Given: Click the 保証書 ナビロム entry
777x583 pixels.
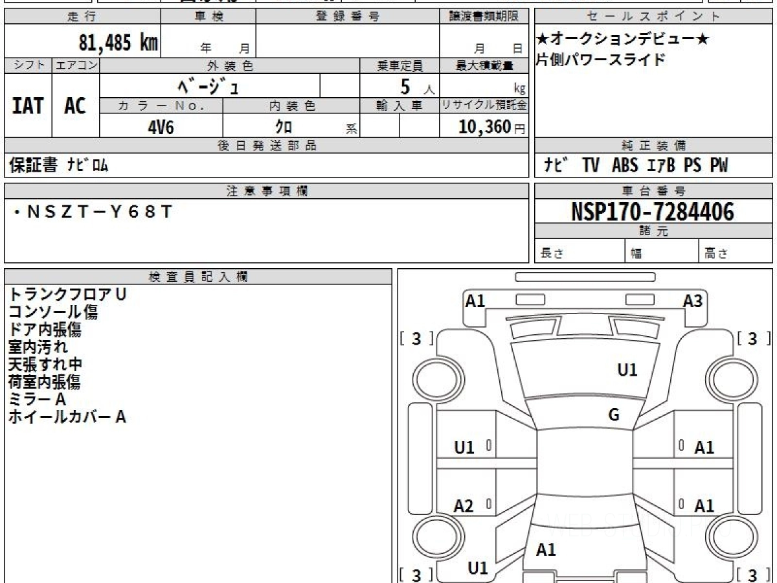Looking at the screenshot, I should tap(58, 166).
